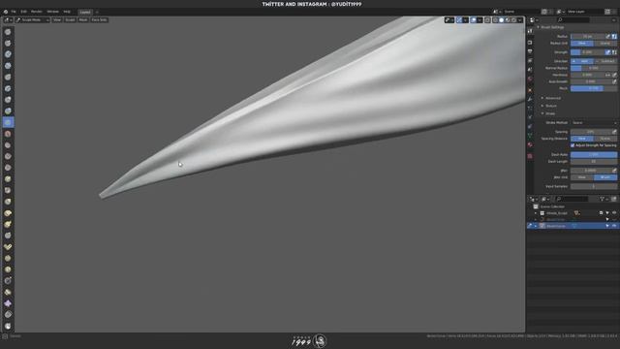The height and width of the screenshot is (349, 620).
Task: Toggle viewport overlays display
Action: tap(474, 20)
